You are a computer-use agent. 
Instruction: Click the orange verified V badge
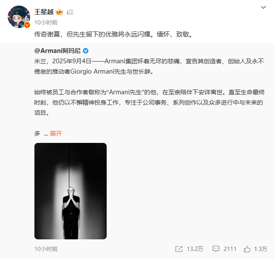coord(27,25)
